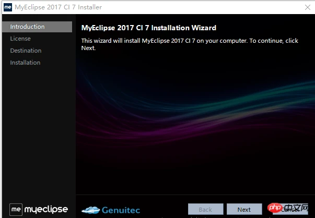315x218 pixels.
Task: Select the Introduction step in the sidebar
Action: (37, 27)
